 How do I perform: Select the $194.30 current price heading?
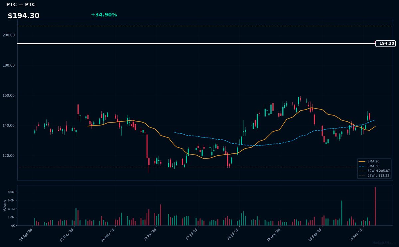click(24, 16)
